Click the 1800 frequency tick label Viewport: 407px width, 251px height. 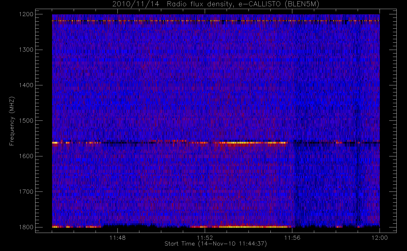pos(26,227)
